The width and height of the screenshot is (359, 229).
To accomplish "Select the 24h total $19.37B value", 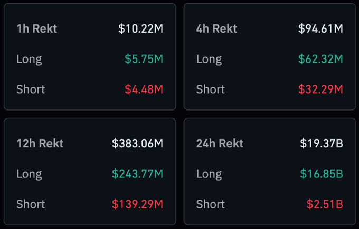I will pos(322,143).
